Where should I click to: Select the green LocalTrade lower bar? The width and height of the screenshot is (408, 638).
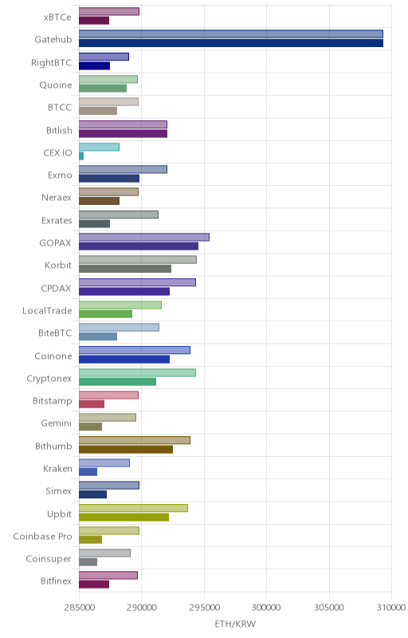(x=105, y=314)
